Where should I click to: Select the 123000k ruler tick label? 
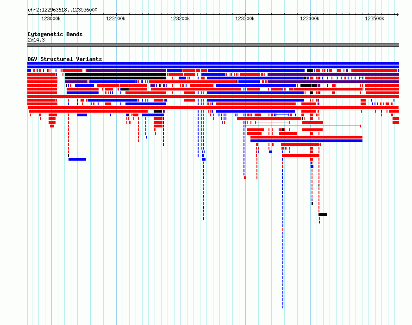coord(51,18)
